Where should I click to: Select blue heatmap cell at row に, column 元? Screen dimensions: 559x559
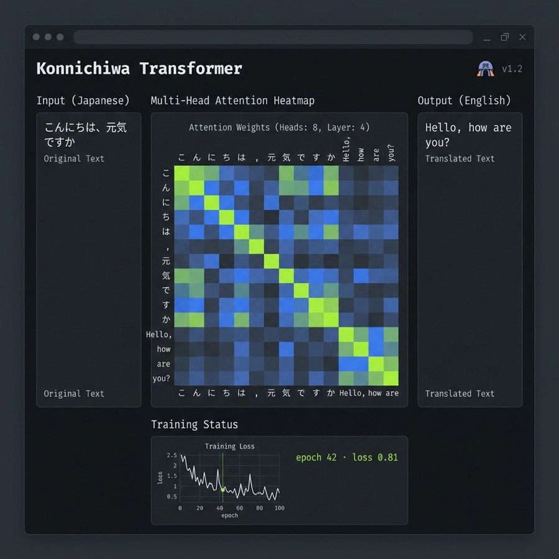[x=271, y=202]
